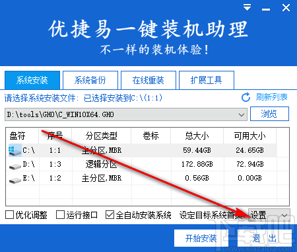The height and width of the screenshot is (252, 297).
Task: Switch to 系统备份 tab
Action: point(90,80)
